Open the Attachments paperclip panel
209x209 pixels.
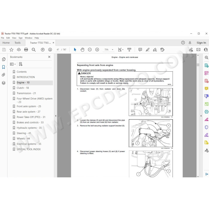pos(4,75)
